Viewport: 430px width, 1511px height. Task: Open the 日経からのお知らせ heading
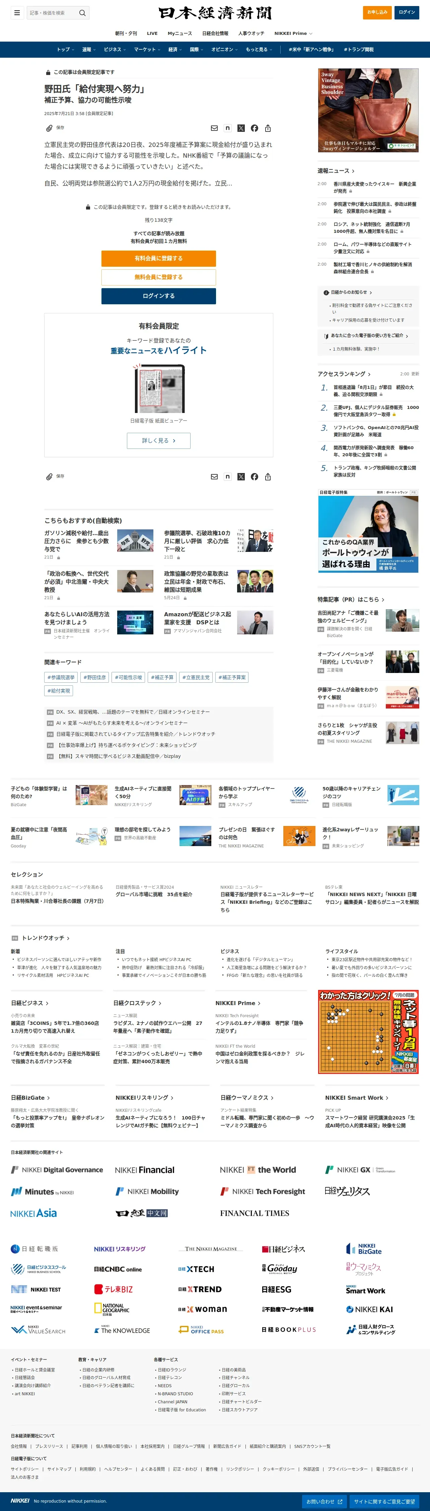(x=348, y=292)
